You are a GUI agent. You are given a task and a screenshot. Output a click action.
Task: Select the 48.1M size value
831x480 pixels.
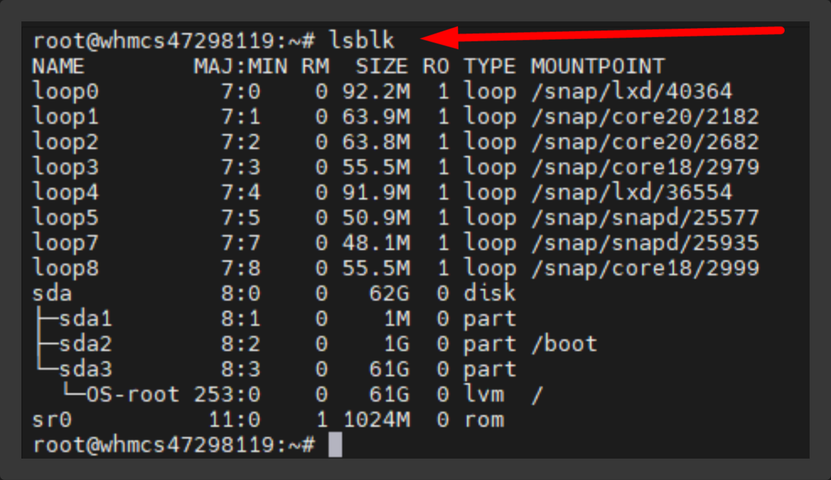pyautogui.click(x=376, y=243)
